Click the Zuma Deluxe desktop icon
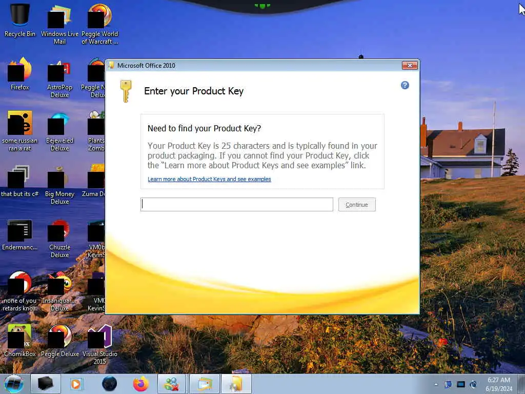This screenshot has width=525, height=394. [94, 181]
